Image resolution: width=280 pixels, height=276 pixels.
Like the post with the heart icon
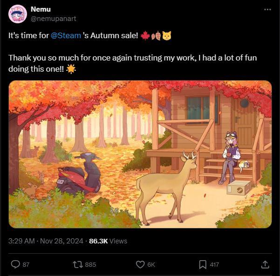(140, 264)
